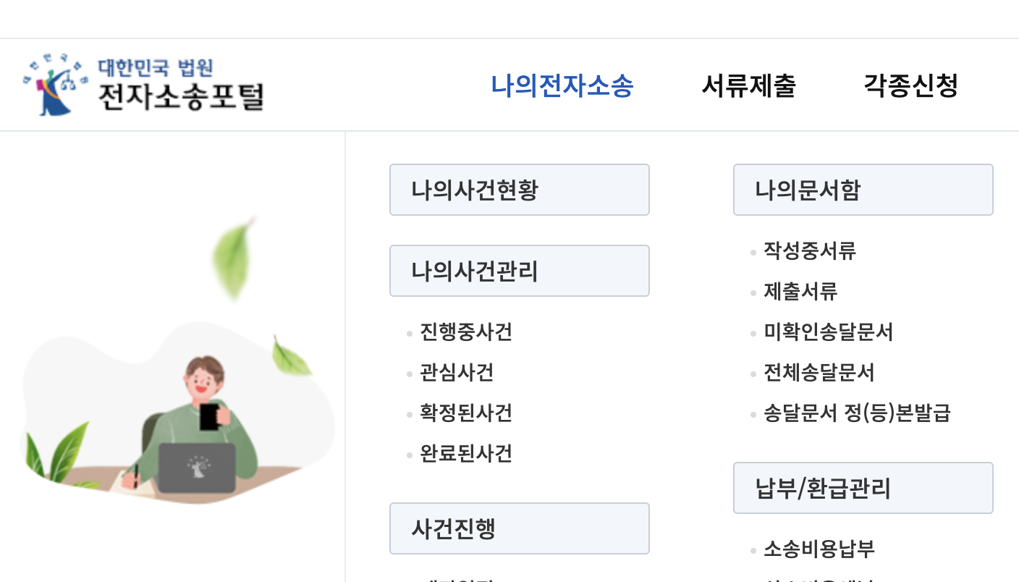Open the 완료된사건 list
Viewport: 1019px width, 582px height.
tap(465, 453)
